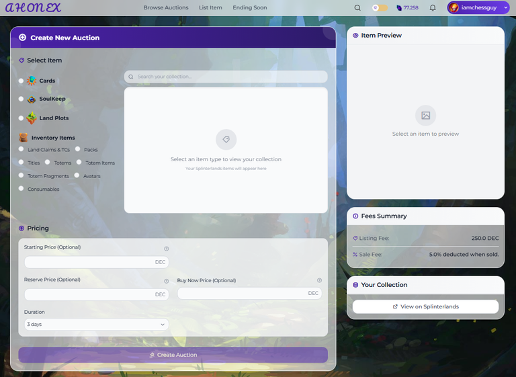This screenshot has width=516, height=377.
Task: Select the Packs radio button
Action: pyautogui.click(x=78, y=149)
